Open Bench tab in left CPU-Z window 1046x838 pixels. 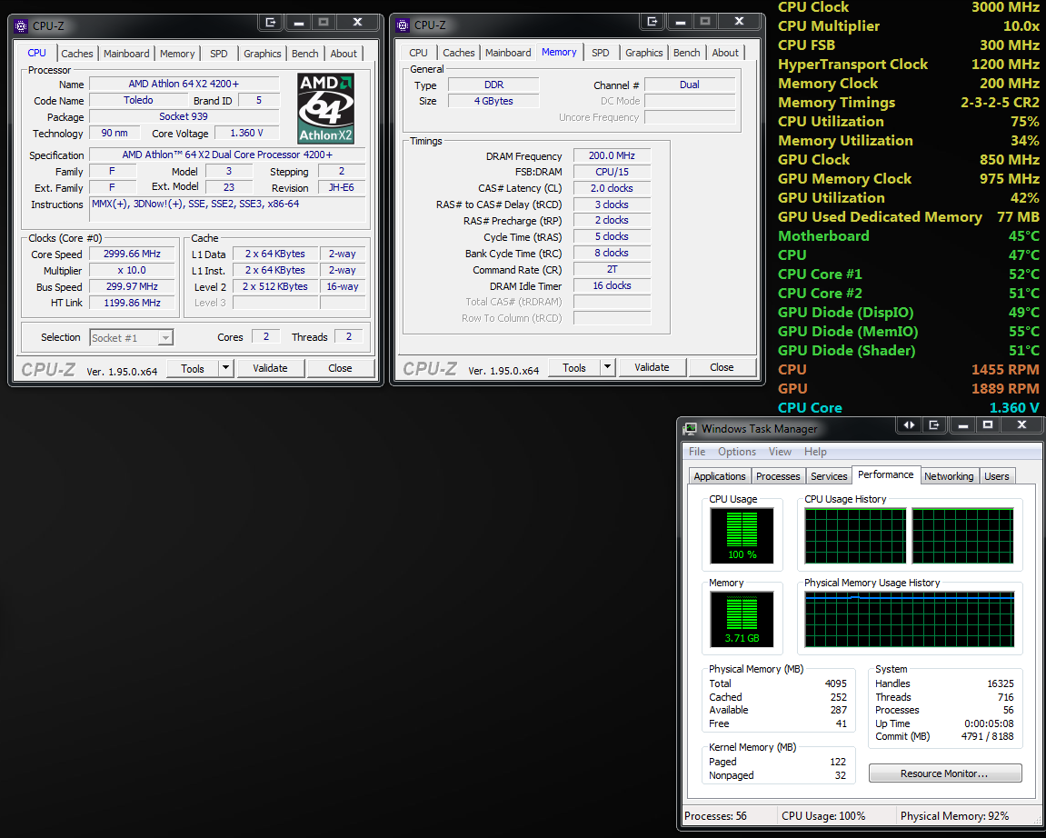click(x=305, y=54)
